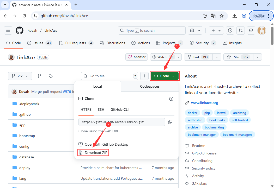
Task: Open pull request #976 link
Action: (x=67, y=92)
